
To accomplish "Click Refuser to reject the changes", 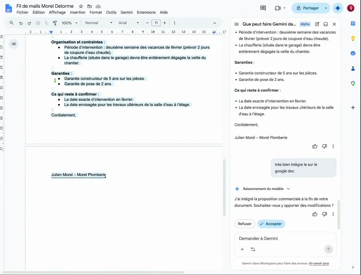I will click(244, 224).
